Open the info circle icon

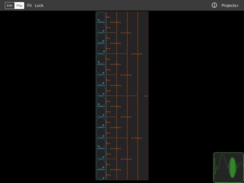[214, 5]
